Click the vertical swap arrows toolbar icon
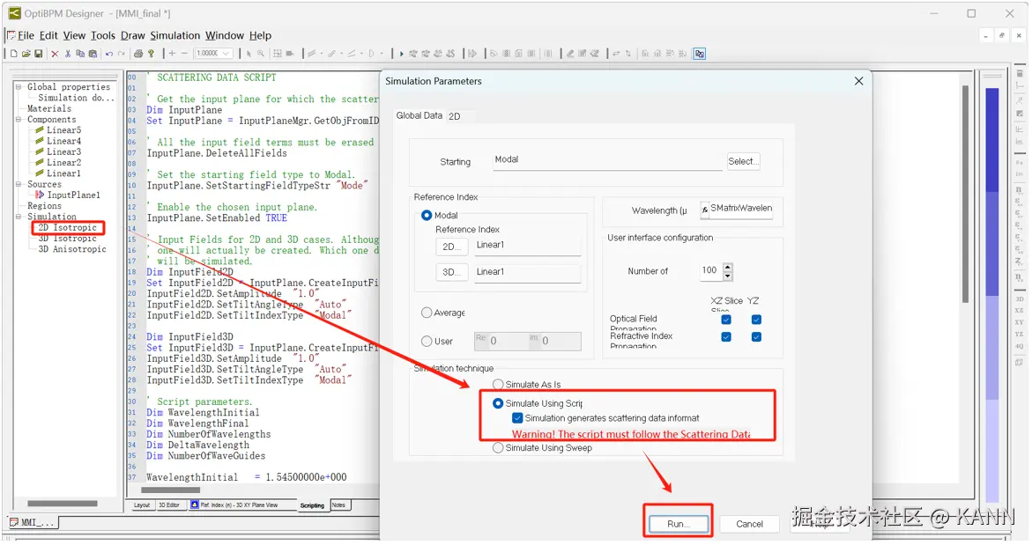1032x545 pixels. 628,54
